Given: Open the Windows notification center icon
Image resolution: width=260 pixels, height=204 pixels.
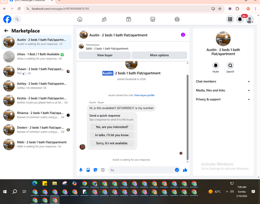Looking at the screenshot, I should (253, 192).
